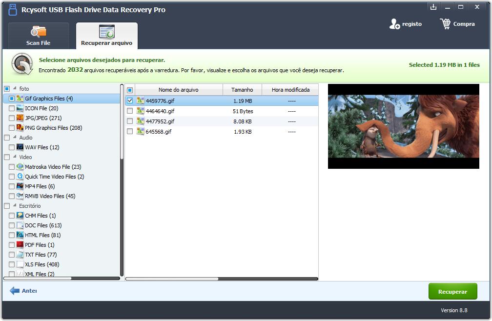Click the file list horizontal scrollbar
Viewport: 492px width, 321px height.
coord(222,279)
